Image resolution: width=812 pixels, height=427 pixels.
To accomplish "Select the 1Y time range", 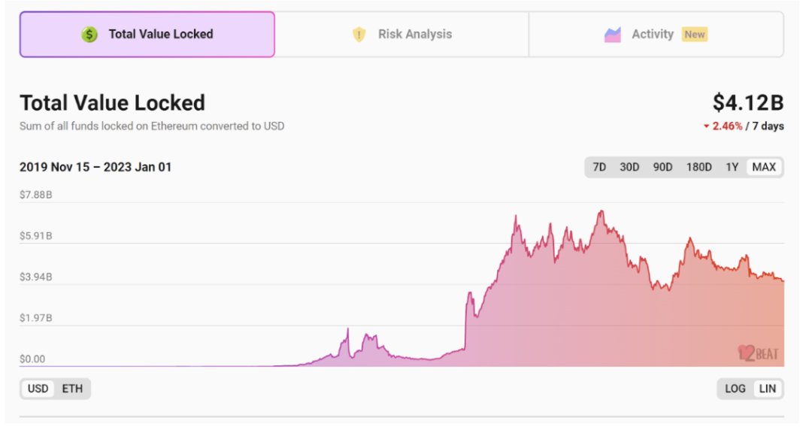I will tap(732, 167).
